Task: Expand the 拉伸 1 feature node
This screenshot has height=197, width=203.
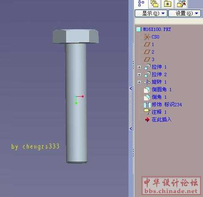Action: [x=139, y=67]
